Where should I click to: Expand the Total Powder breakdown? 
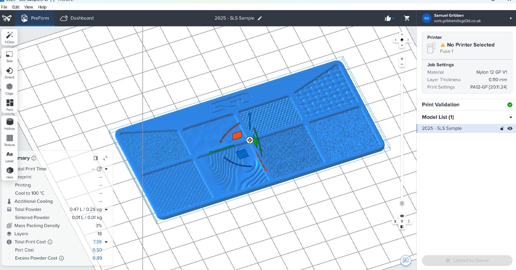106,210
